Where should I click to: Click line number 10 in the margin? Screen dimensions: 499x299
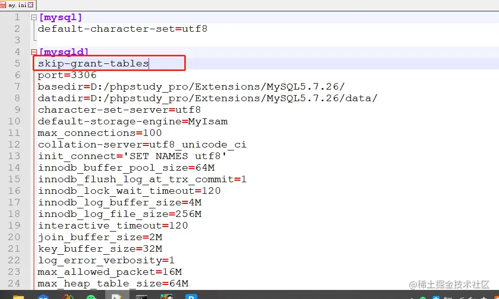pyautogui.click(x=14, y=121)
